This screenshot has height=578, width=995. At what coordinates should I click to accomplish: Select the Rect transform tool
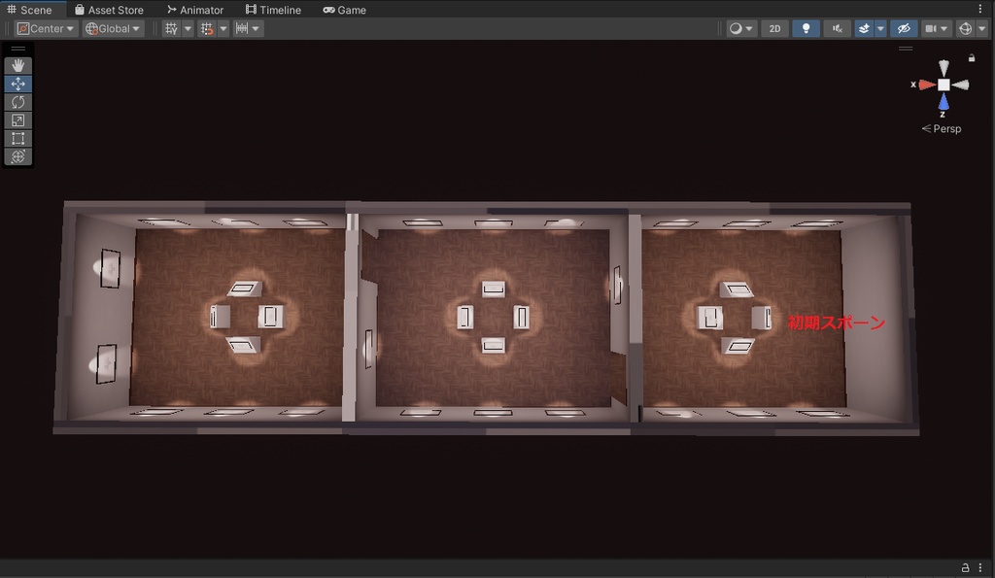click(17, 138)
